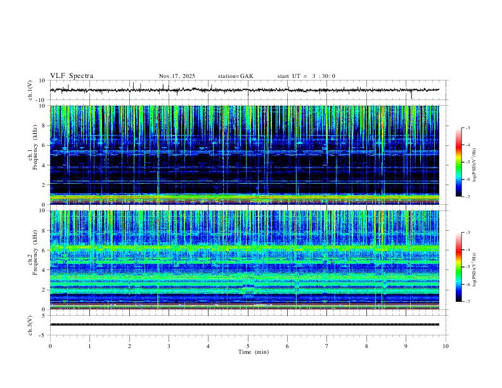Click the time axis tick label "0"

point(50,346)
